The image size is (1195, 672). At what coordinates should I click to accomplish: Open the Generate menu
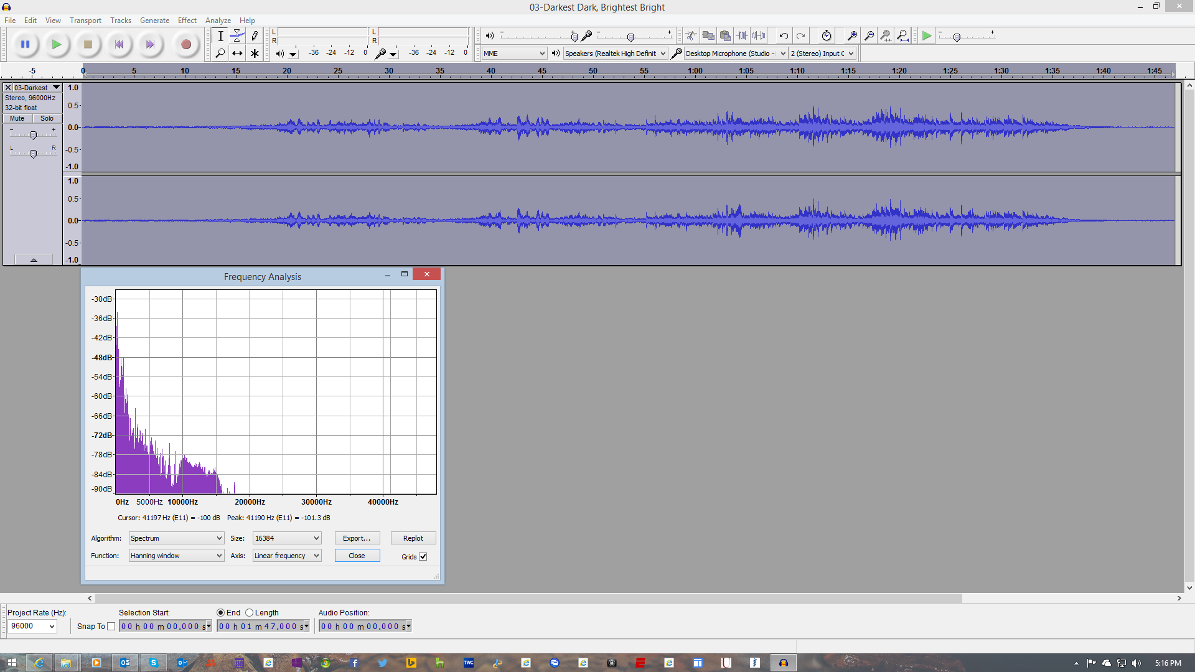coord(154,20)
